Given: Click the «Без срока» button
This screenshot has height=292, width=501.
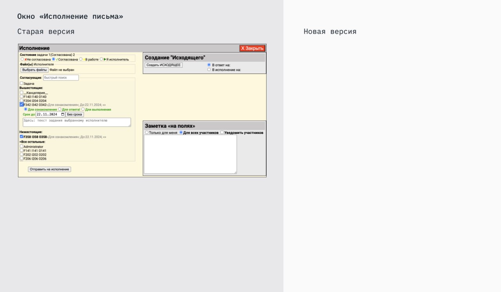Looking at the screenshot, I should pyautogui.click(x=74, y=114).
